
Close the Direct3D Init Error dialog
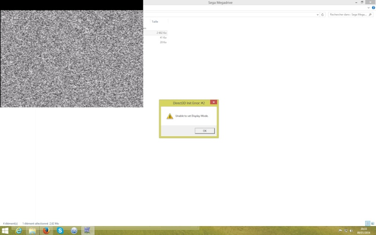point(213,102)
